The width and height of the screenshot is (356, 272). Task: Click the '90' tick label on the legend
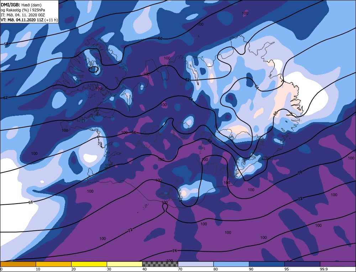pos(251,269)
